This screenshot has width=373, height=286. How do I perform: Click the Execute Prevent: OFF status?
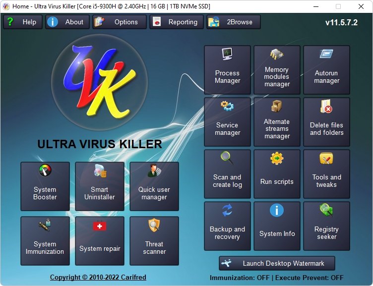click(309, 278)
